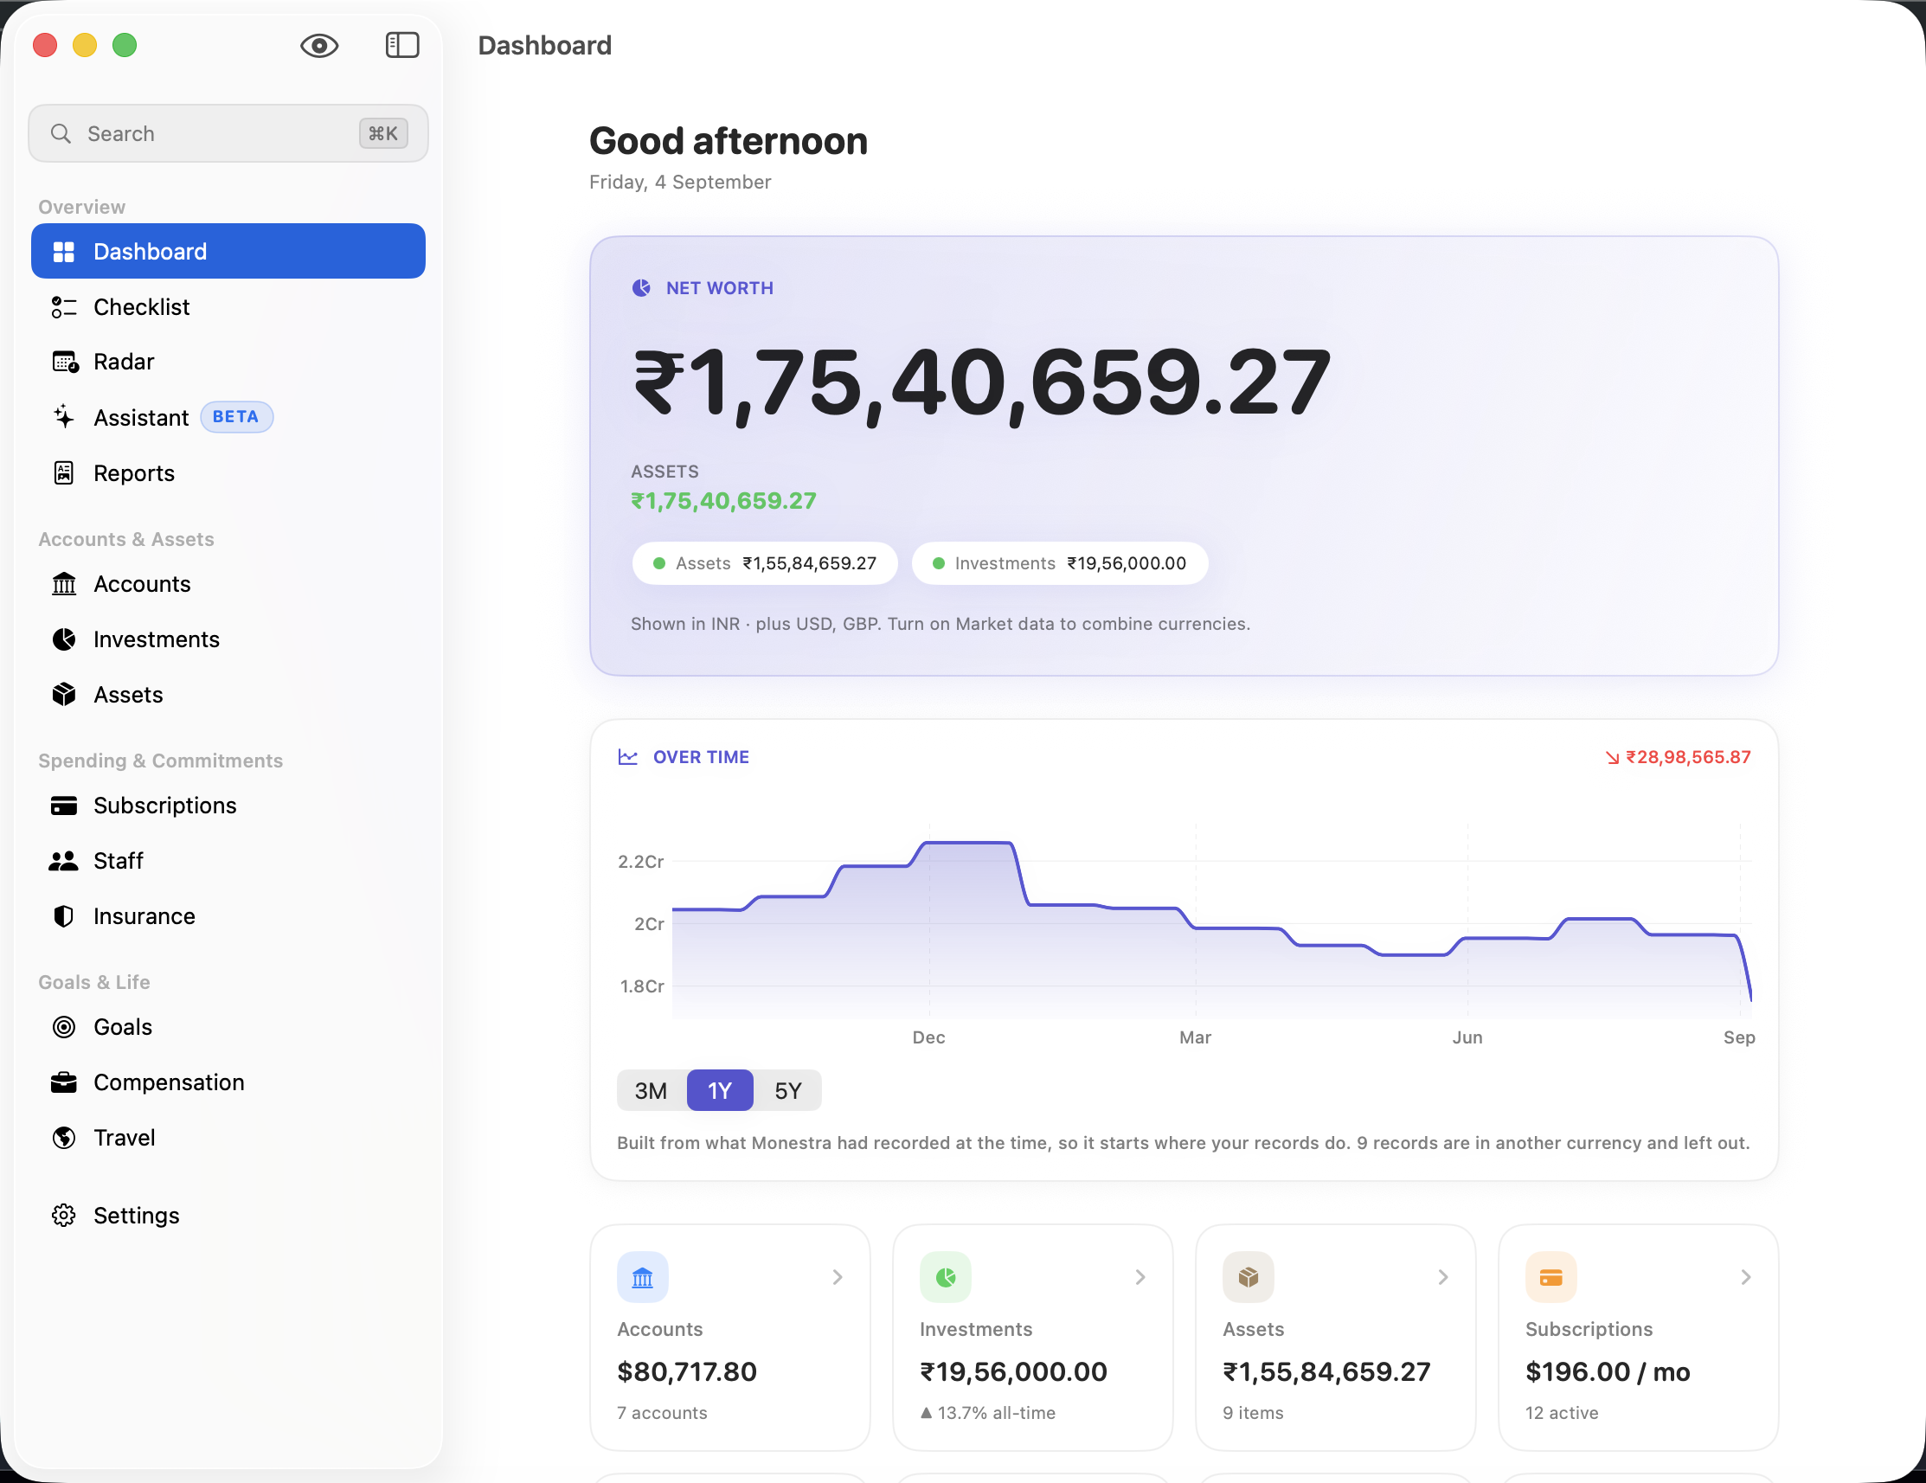Open Compensation via its briefcase icon
The image size is (1926, 1483).
point(63,1082)
